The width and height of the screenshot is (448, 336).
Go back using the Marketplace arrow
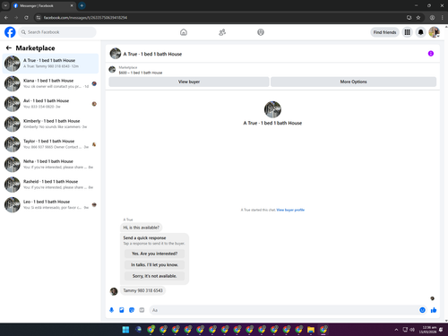(9, 47)
